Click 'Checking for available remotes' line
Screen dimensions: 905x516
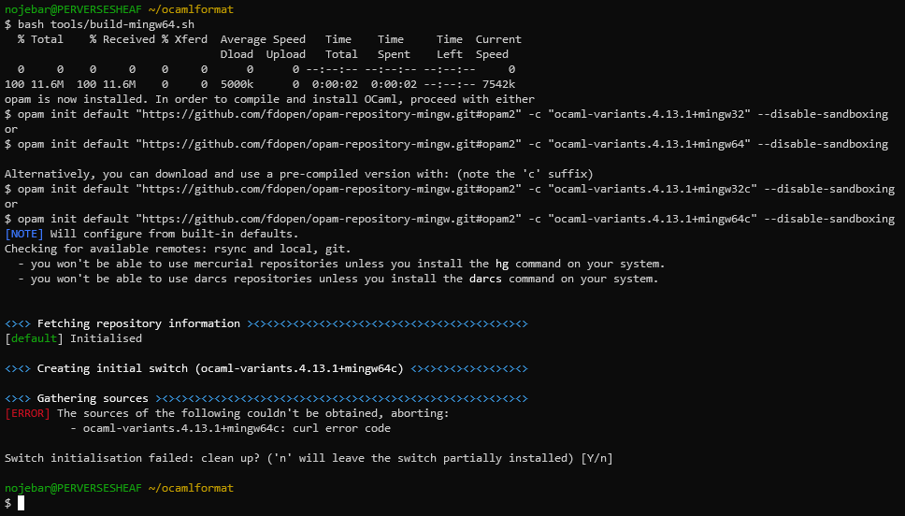[x=178, y=249]
